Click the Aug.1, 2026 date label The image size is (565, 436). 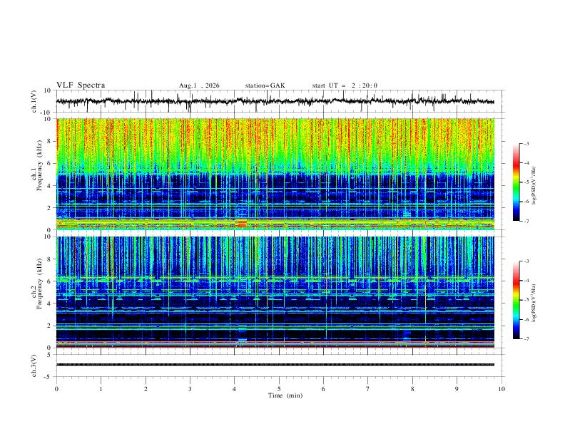pyautogui.click(x=199, y=85)
